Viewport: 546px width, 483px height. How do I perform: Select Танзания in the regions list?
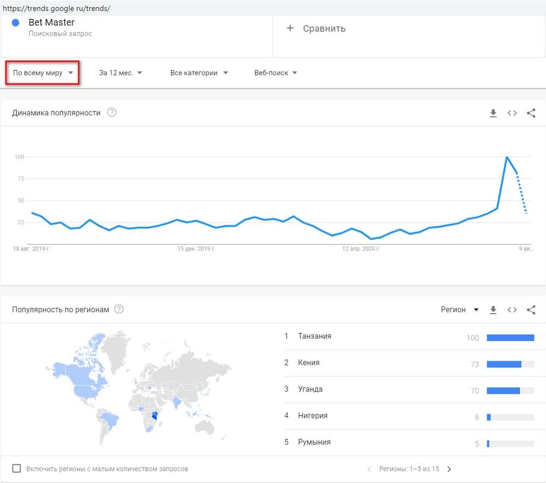314,336
